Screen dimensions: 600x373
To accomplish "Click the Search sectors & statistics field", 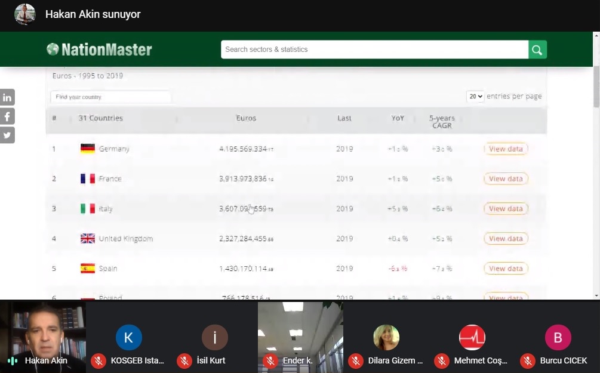I will coord(374,50).
